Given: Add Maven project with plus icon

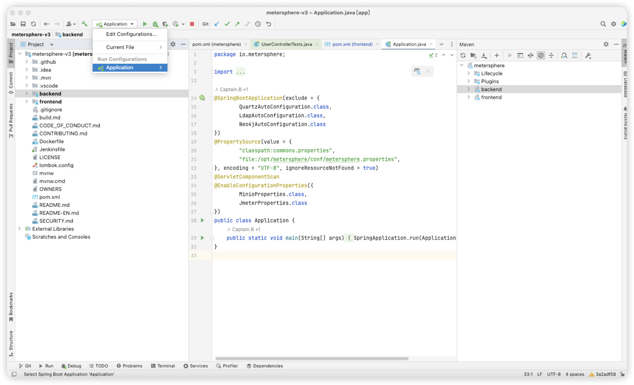Looking at the screenshot, I should 496,55.
